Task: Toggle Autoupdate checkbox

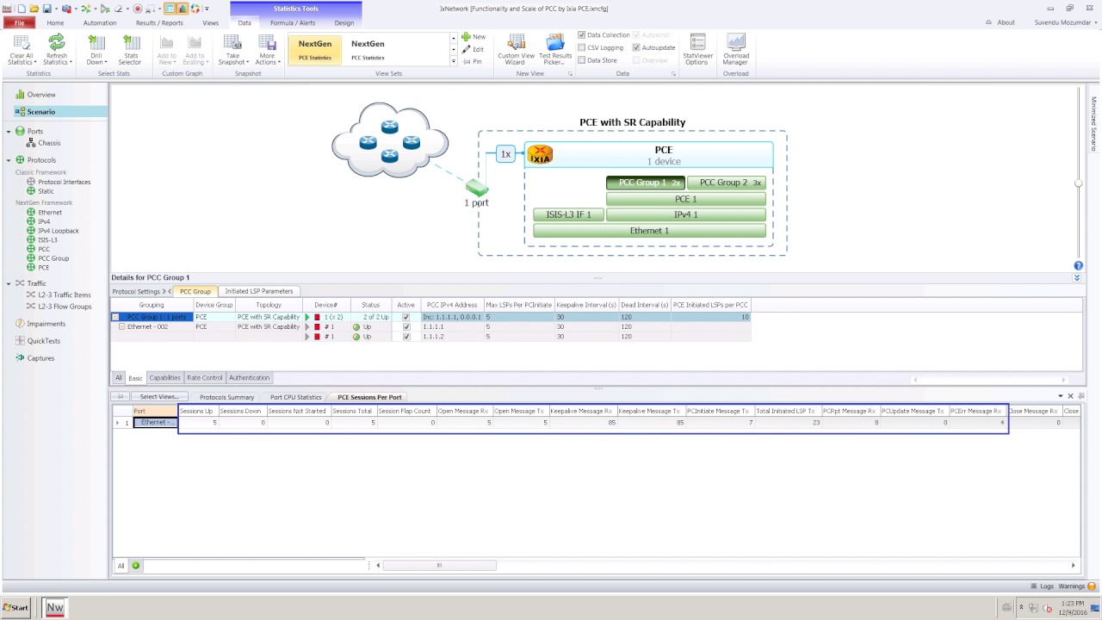Action: pyautogui.click(x=636, y=48)
